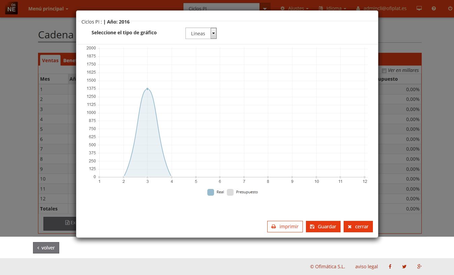The width and height of the screenshot is (454, 275).
Task: Open the Twitter footer icon
Action: (404, 267)
